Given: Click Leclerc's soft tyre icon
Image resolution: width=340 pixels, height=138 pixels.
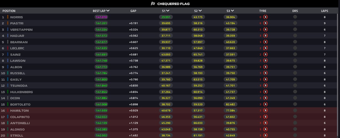Looking at the screenshot, I should click(265, 48).
